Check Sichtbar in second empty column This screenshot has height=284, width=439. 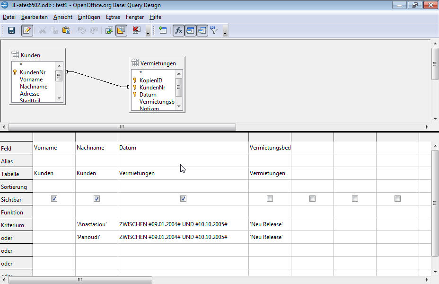pos(355,199)
